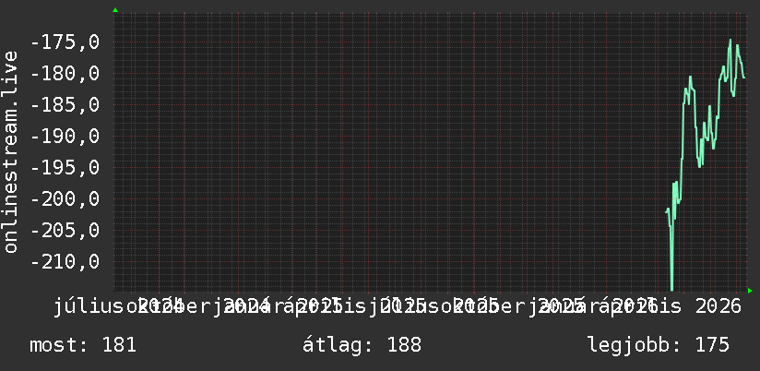Click the -185,0 y-axis label
Image resolution: width=760 pixels, height=371 pixels.
65,105
